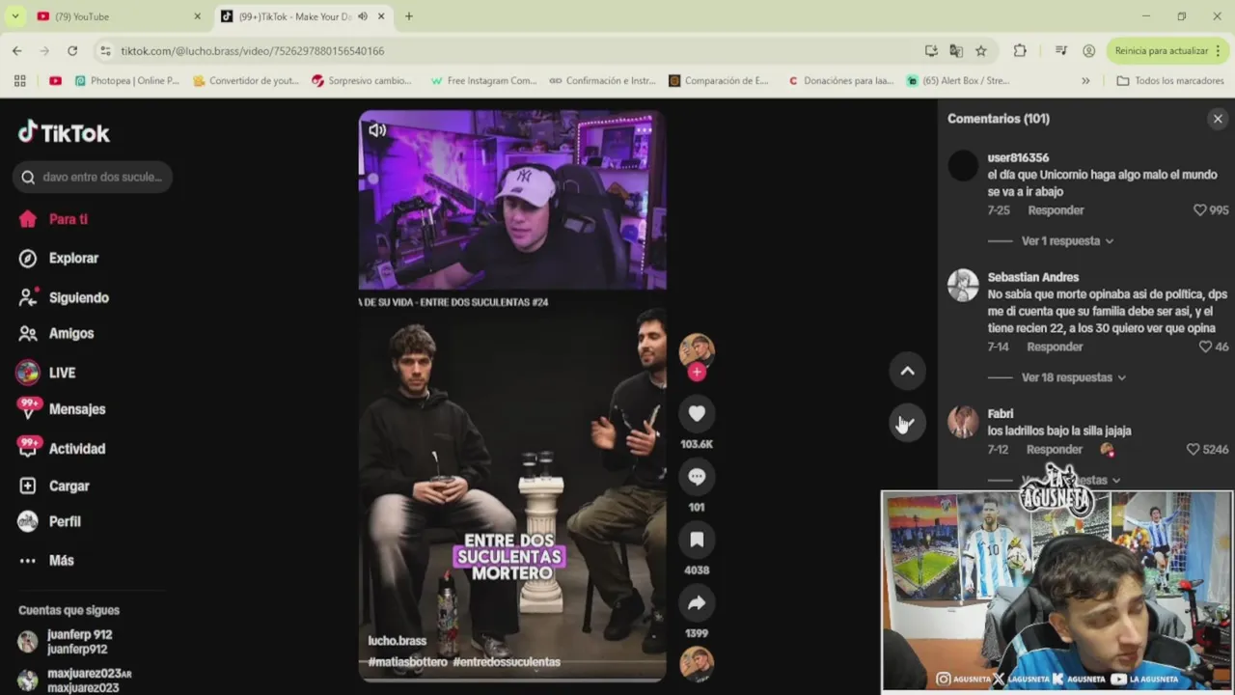The height and width of the screenshot is (695, 1235).
Task: Save the video with the bookmark icon
Action: 697,540
